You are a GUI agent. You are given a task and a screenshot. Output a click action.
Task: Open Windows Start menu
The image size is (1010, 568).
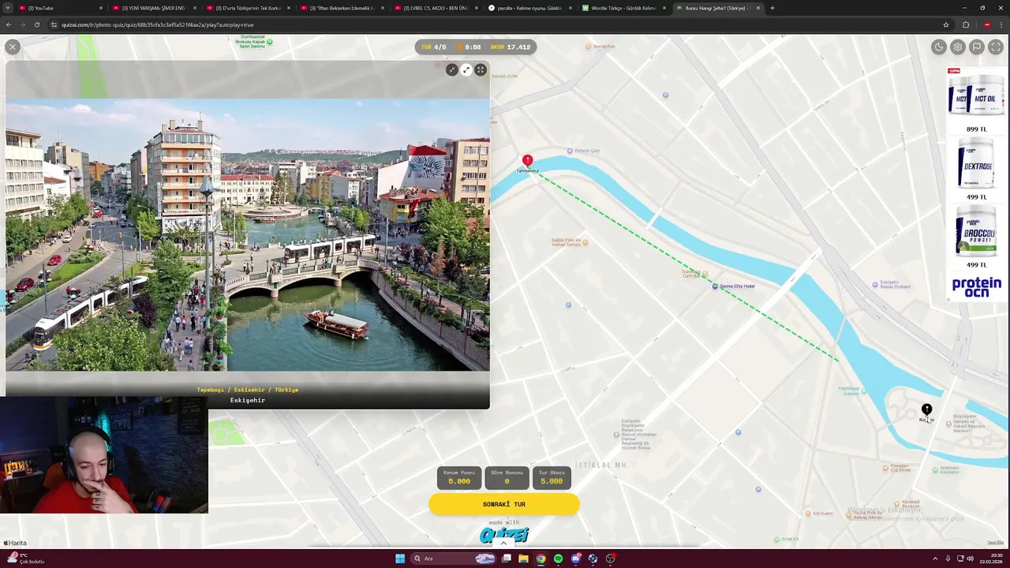click(x=400, y=559)
